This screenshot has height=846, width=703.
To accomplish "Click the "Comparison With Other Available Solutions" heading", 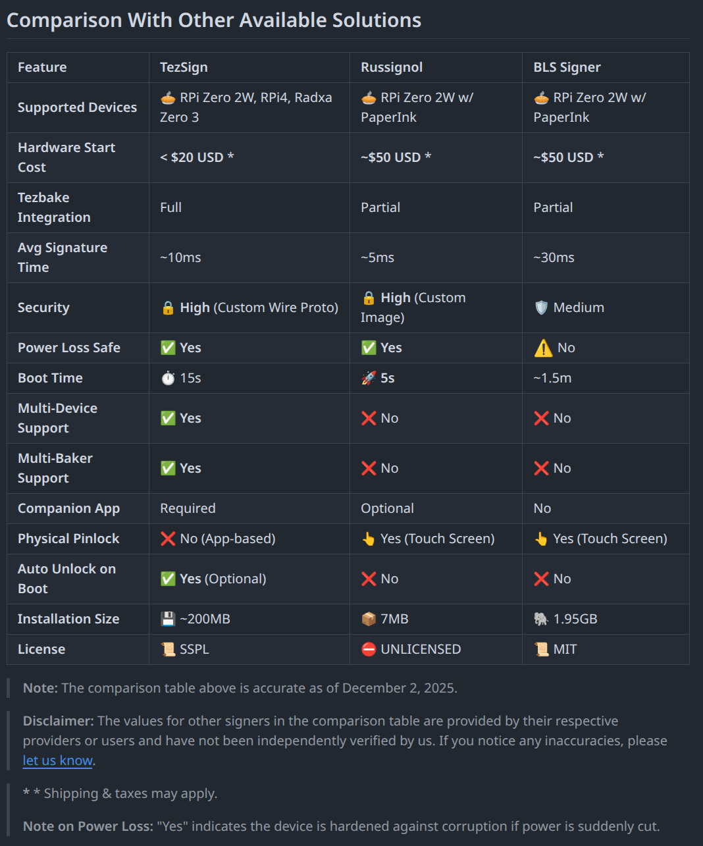I will click(214, 20).
